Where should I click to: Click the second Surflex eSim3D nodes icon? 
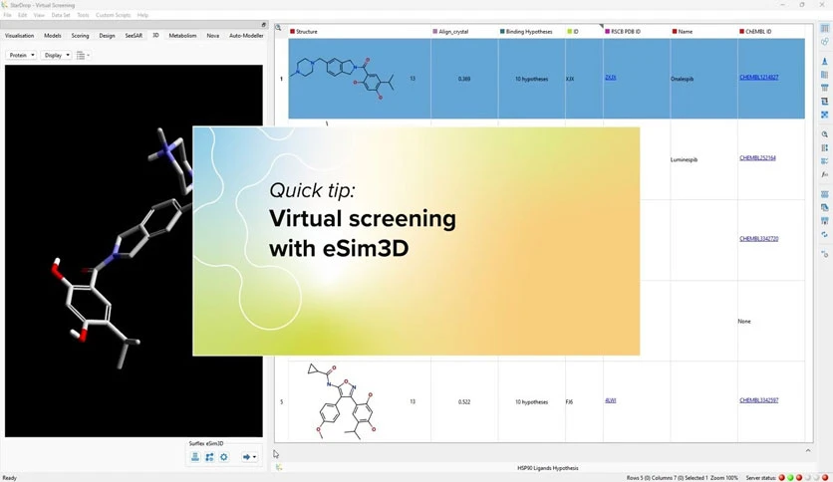[209, 456]
